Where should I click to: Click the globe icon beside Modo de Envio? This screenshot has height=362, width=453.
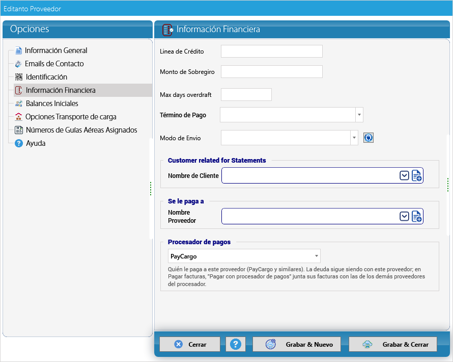pos(369,138)
